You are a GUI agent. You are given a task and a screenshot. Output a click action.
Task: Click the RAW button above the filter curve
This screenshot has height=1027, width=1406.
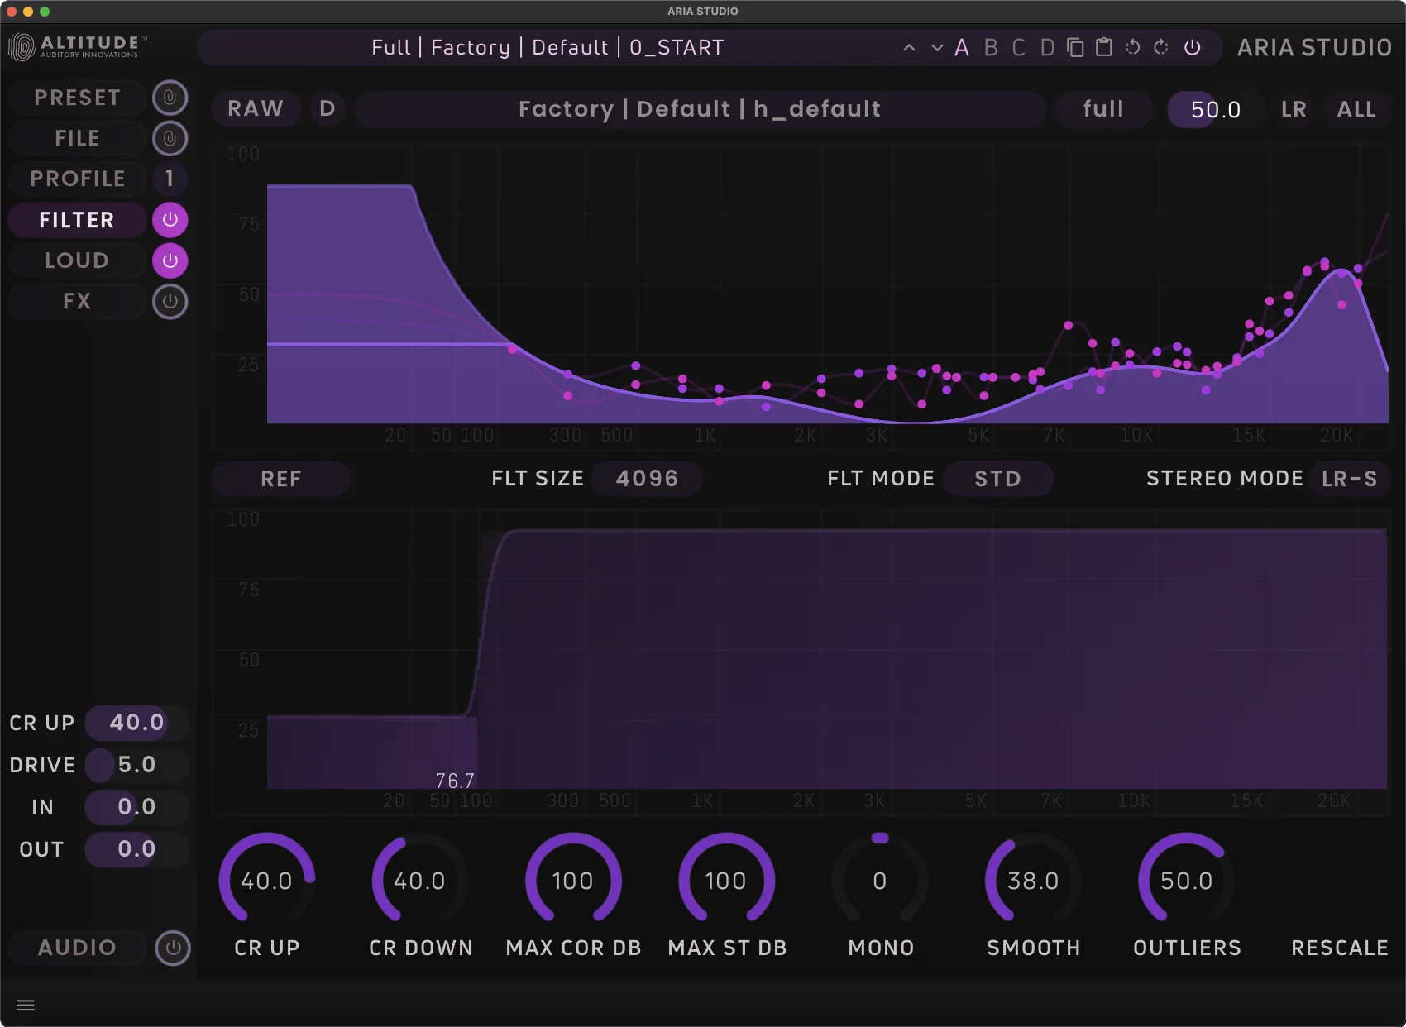(x=256, y=108)
